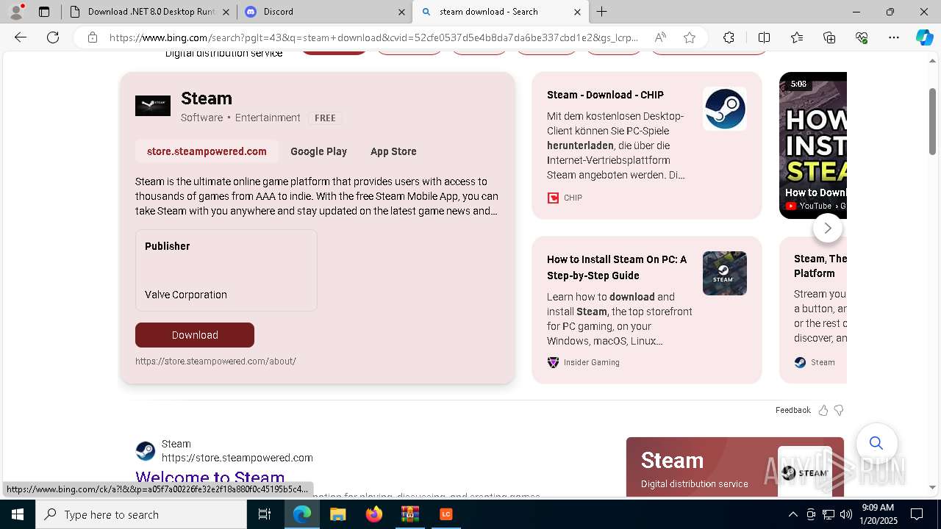Open the Favorites list icon
941x529 pixels.
797,37
